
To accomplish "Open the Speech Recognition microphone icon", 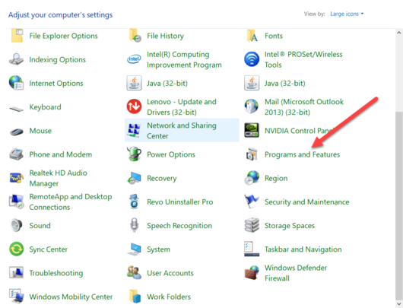I will tap(134, 225).
